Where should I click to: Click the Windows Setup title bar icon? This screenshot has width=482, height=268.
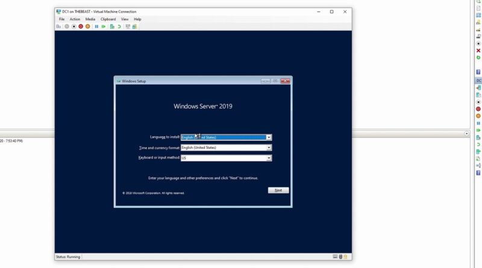click(x=119, y=81)
